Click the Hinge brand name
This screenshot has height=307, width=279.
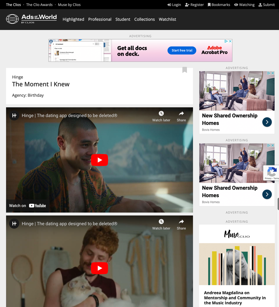click(x=18, y=77)
